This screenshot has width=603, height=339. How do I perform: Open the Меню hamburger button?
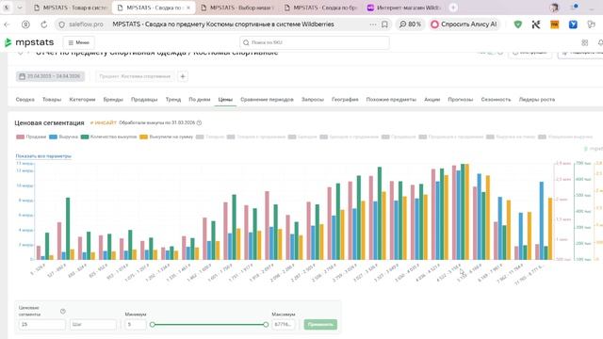[79, 42]
